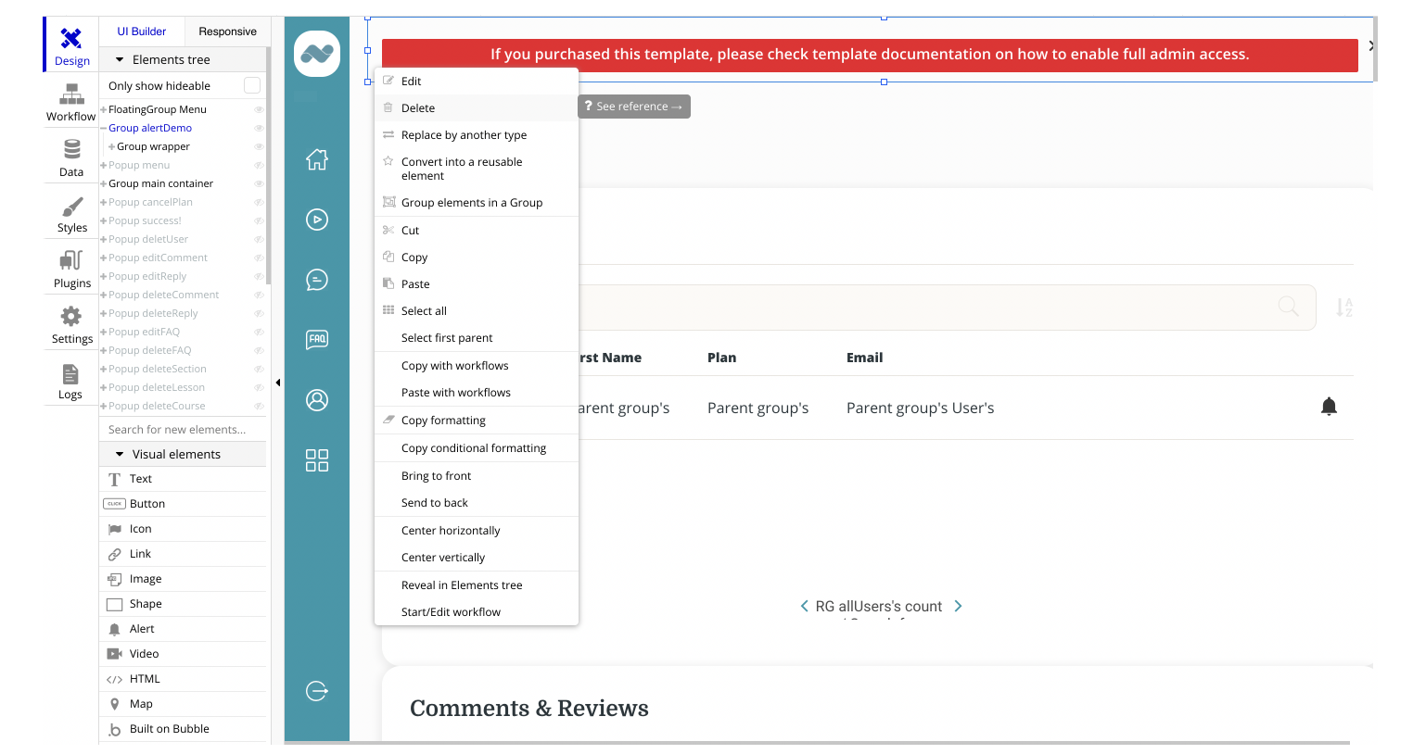Add Built on Bubble element
1426x754 pixels.
183,729
